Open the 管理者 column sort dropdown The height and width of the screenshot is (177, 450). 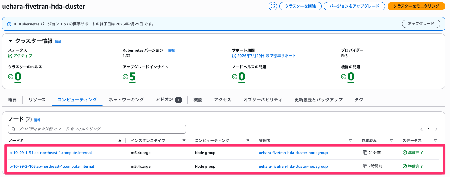coord(350,141)
